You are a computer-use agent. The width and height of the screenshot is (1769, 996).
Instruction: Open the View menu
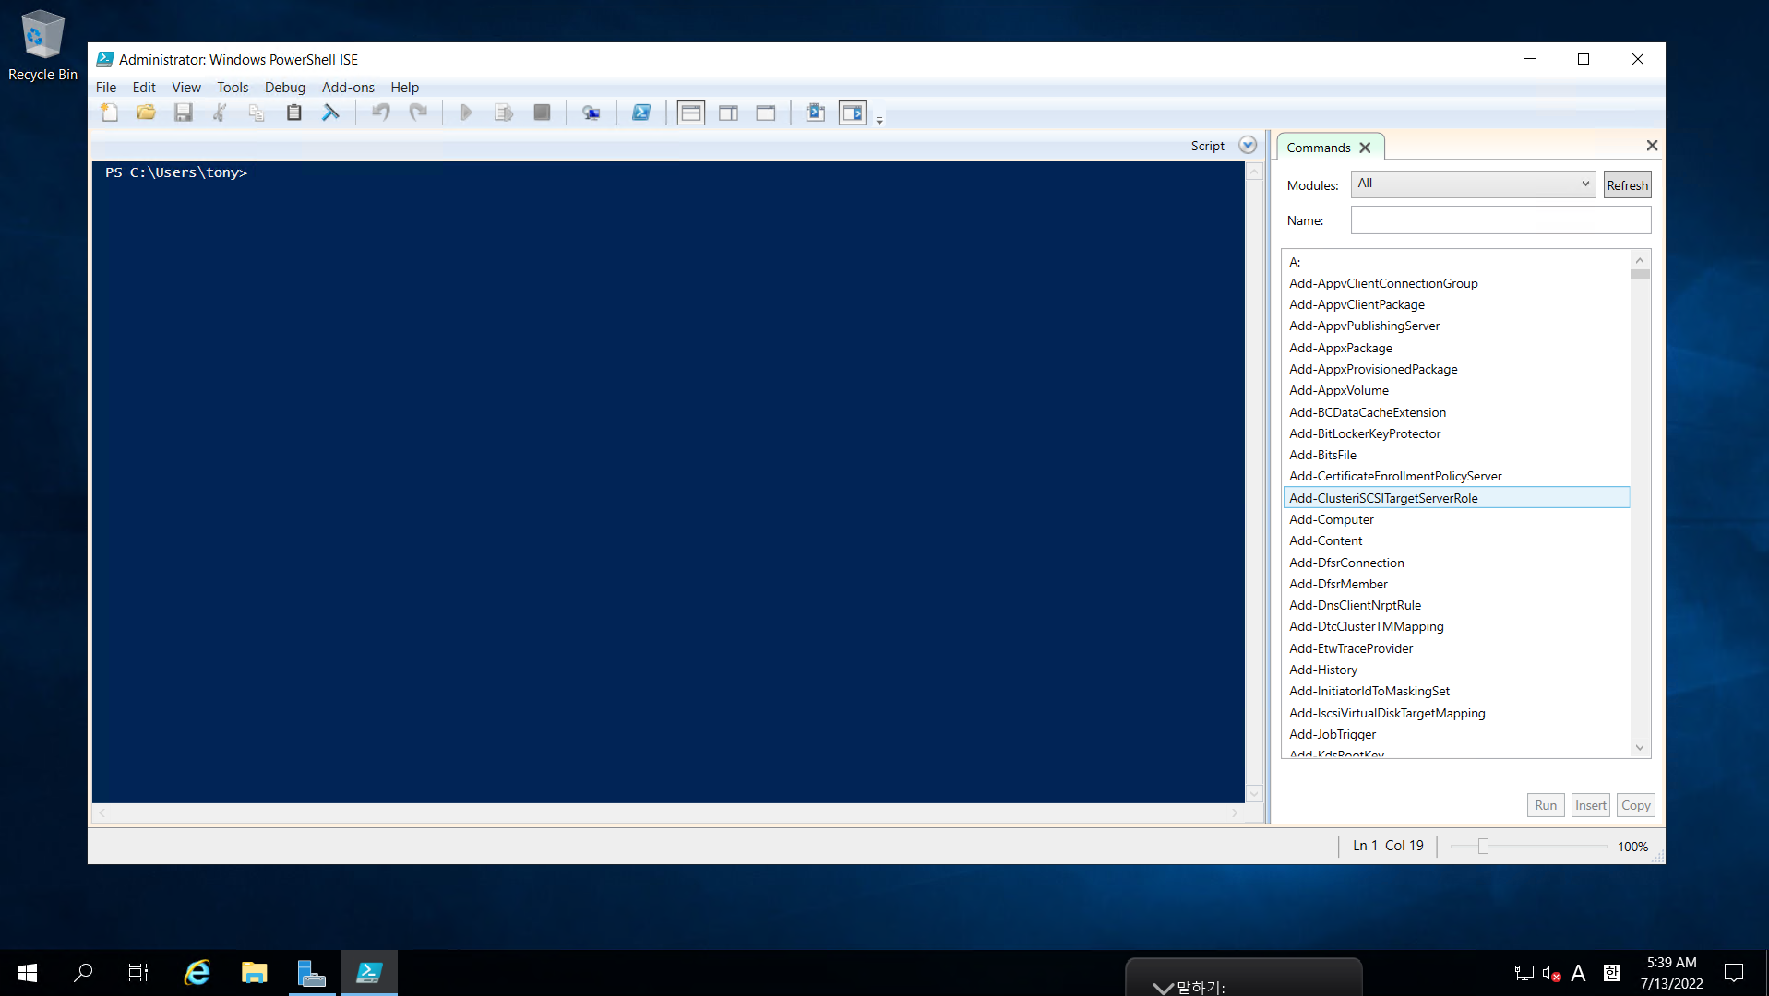[x=186, y=87]
